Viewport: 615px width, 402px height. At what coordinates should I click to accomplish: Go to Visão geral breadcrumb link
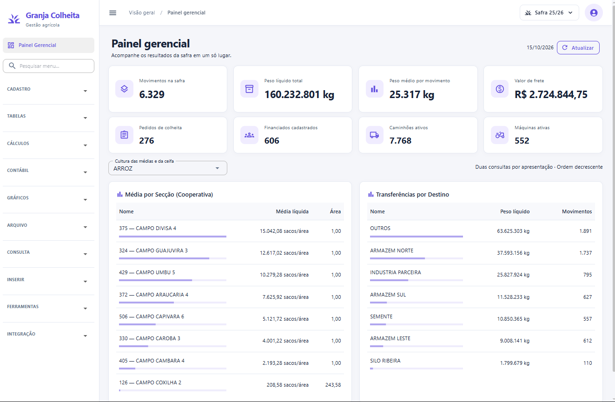[x=142, y=13]
